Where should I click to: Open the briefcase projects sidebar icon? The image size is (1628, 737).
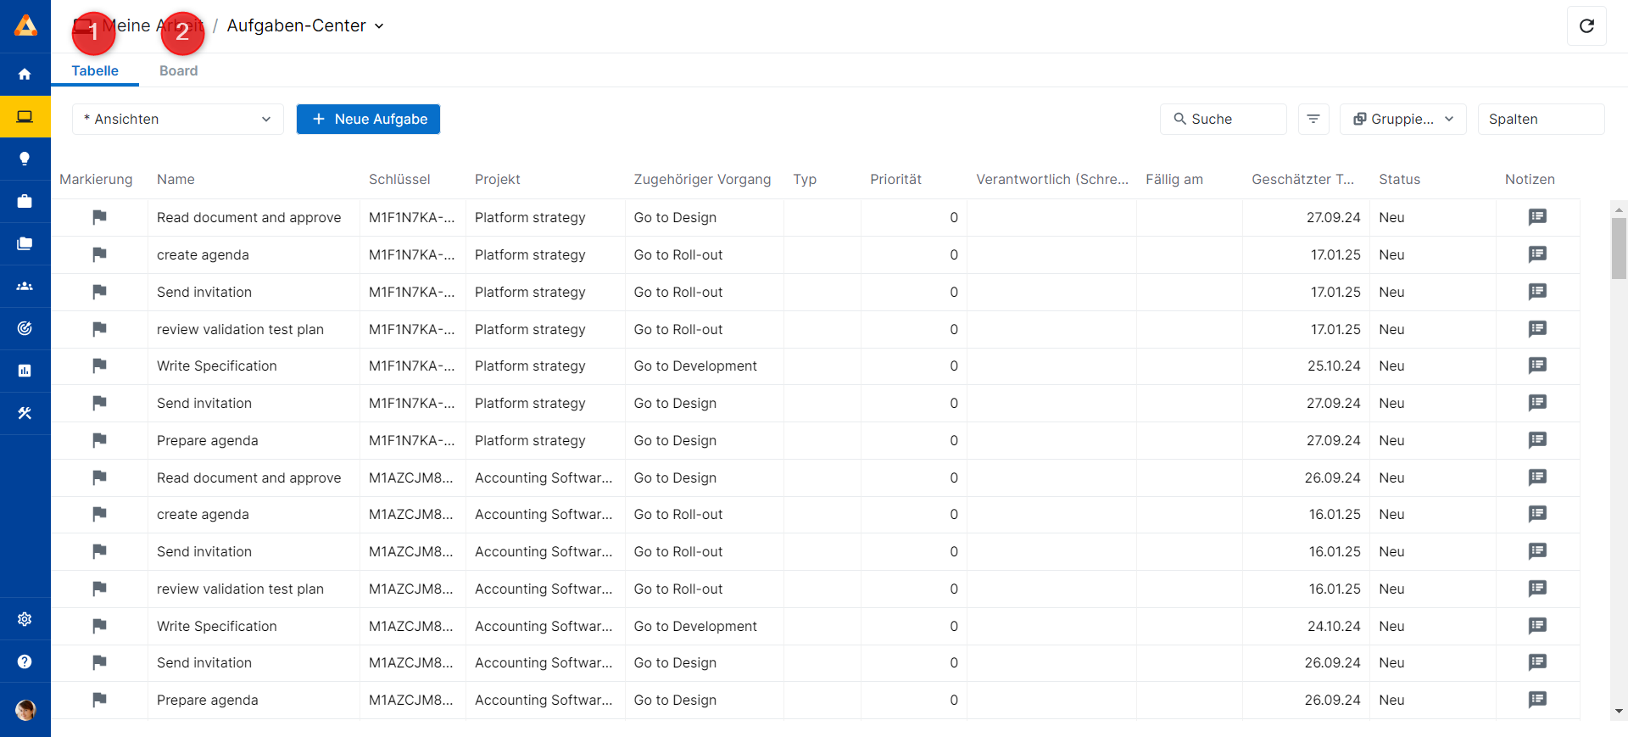point(25,201)
